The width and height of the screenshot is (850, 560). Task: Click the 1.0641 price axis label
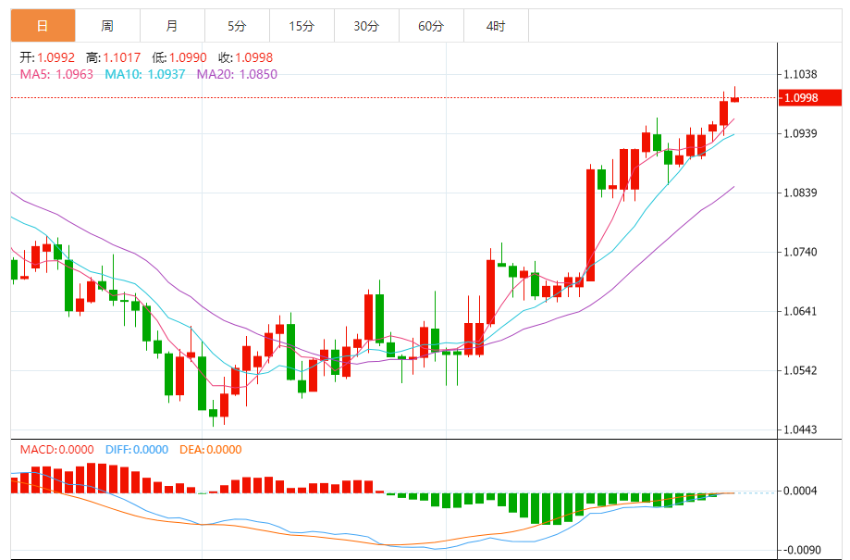click(800, 311)
